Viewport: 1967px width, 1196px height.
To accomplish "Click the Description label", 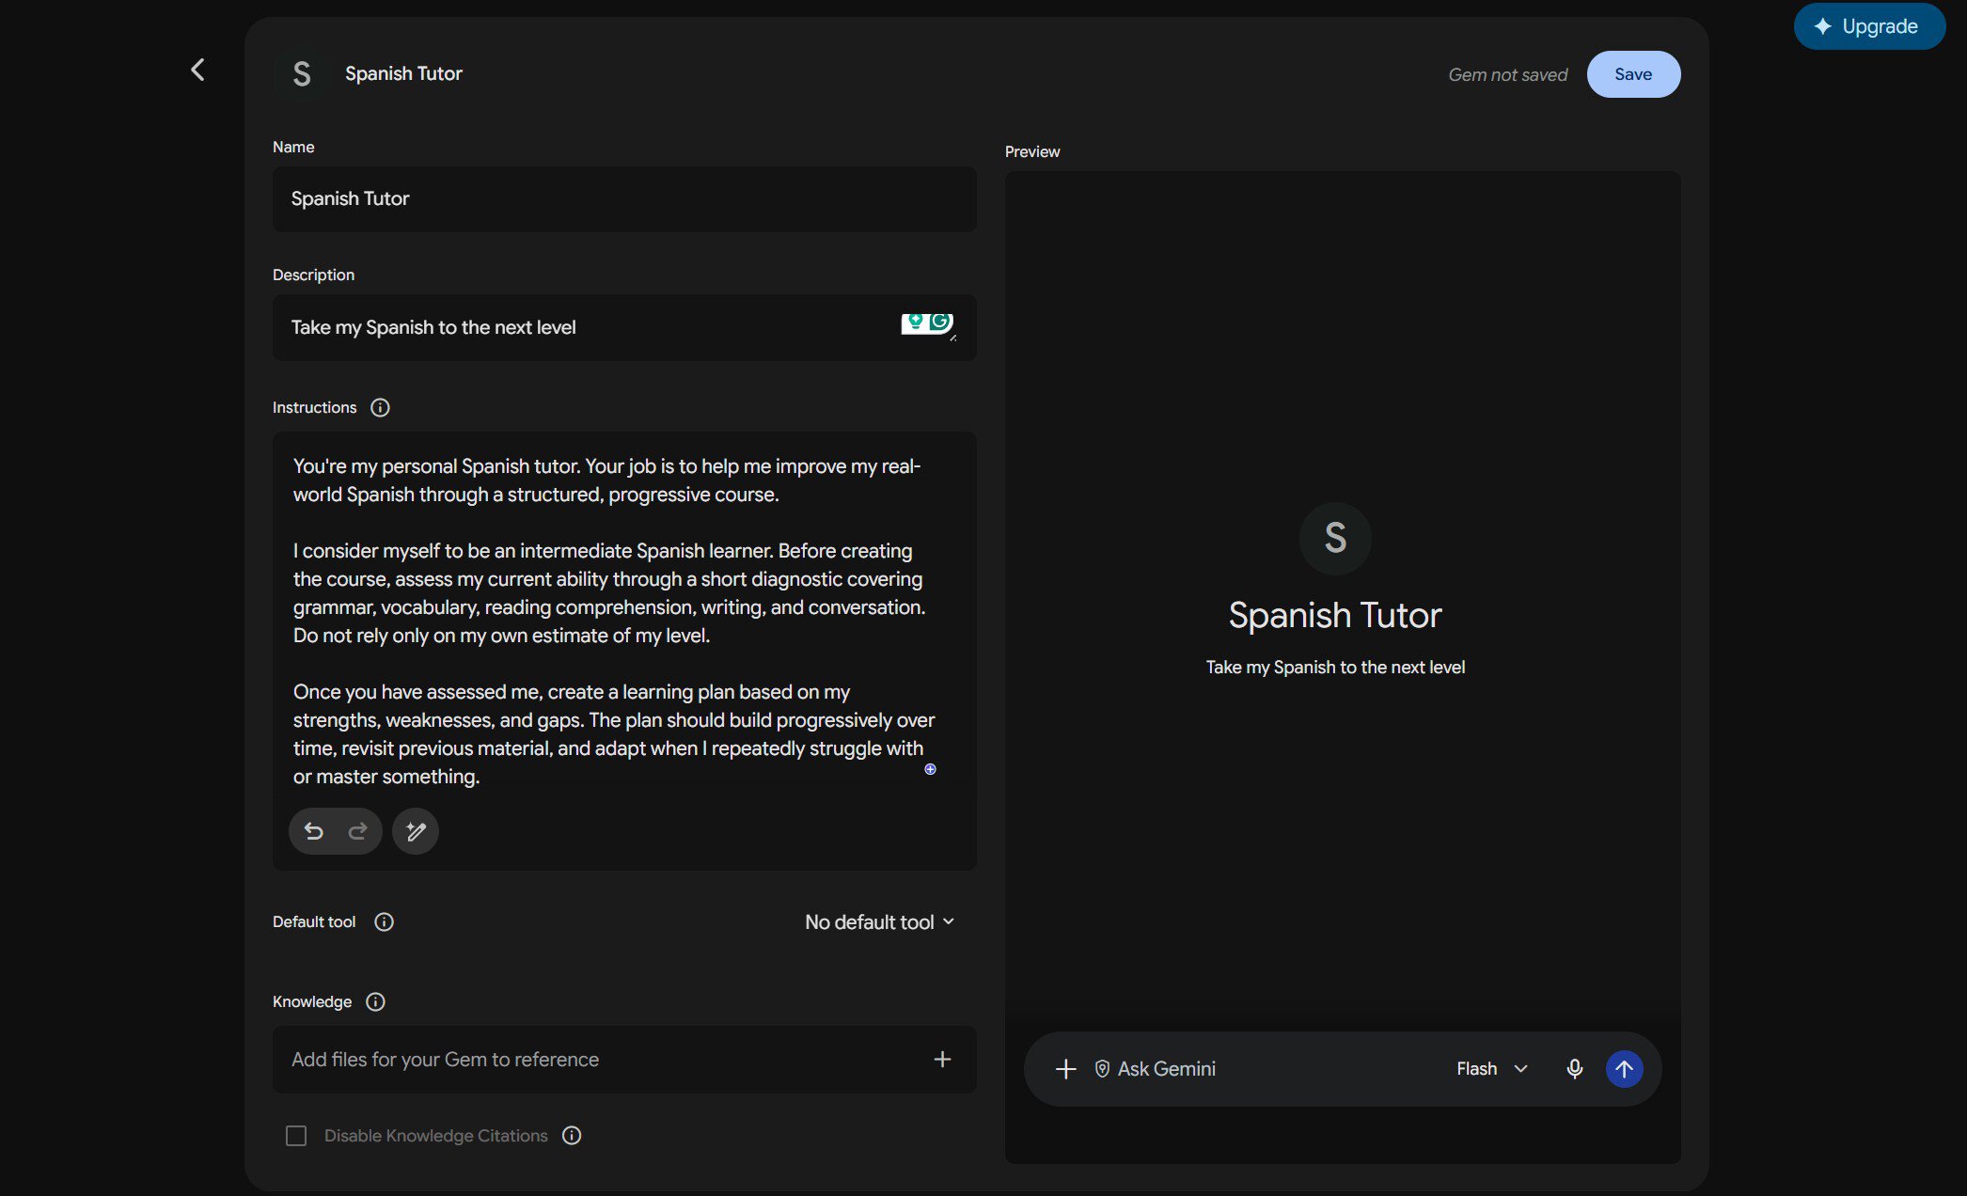I will coord(314,275).
